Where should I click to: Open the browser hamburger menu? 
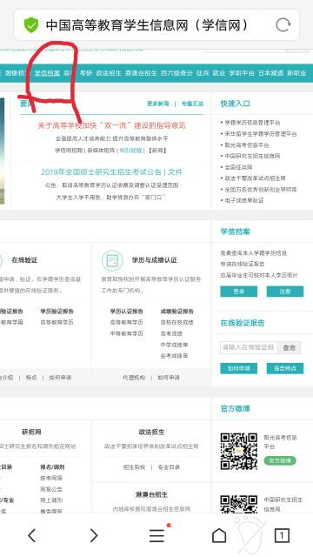click(x=156, y=535)
